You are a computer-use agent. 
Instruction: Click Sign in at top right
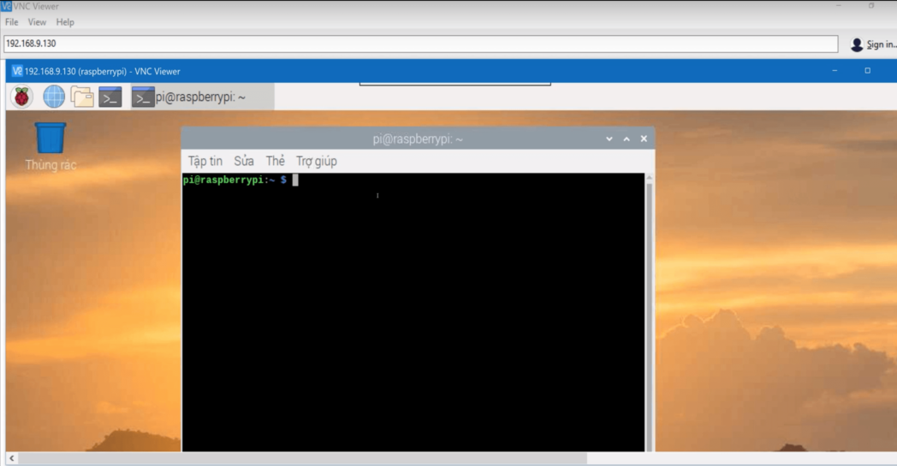[872, 44]
